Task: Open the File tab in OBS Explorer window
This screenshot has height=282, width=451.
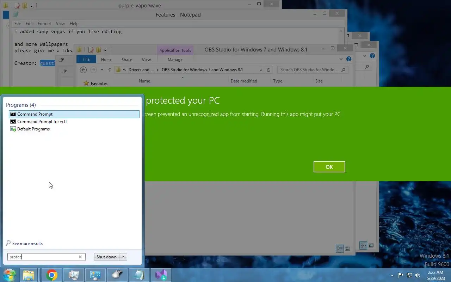Action: 86,60
